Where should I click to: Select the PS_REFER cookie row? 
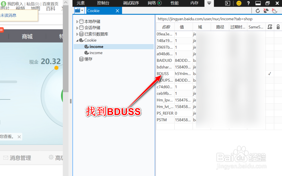[x=219, y=113]
